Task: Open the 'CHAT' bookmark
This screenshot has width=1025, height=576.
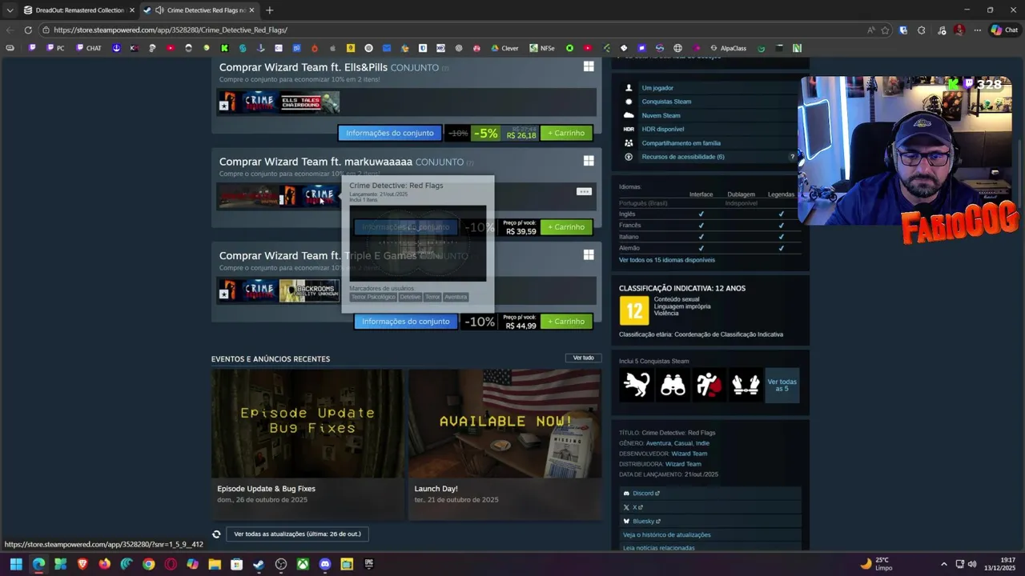Action: (89, 48)
